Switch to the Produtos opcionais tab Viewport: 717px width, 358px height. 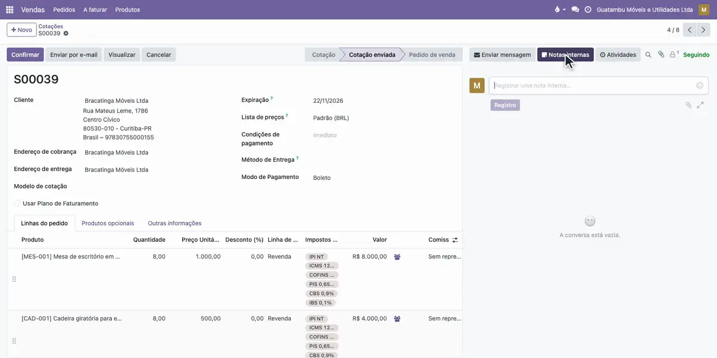108,223
